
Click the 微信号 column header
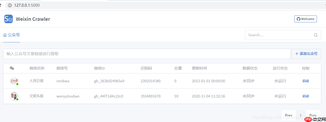point(62,68)
